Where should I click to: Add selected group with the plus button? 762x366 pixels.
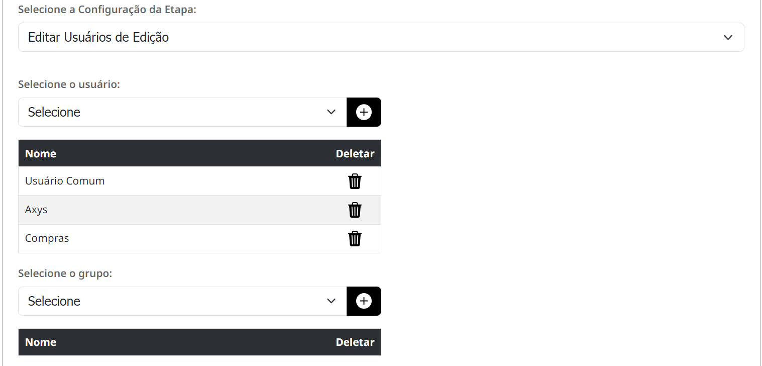point(364,301)
